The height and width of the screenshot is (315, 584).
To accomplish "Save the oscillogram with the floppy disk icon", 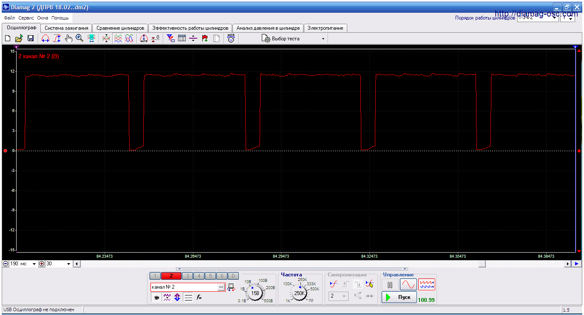I will [x=31, y=39].
